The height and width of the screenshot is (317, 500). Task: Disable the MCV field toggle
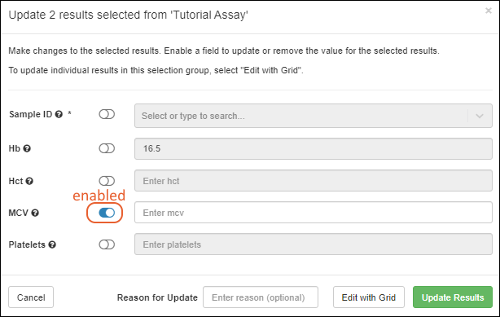107,213
